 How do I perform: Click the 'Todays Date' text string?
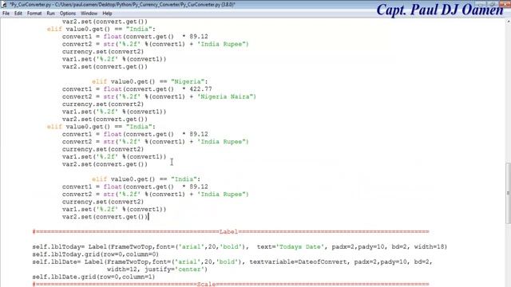pyautogui.click(x=300, y=246)
